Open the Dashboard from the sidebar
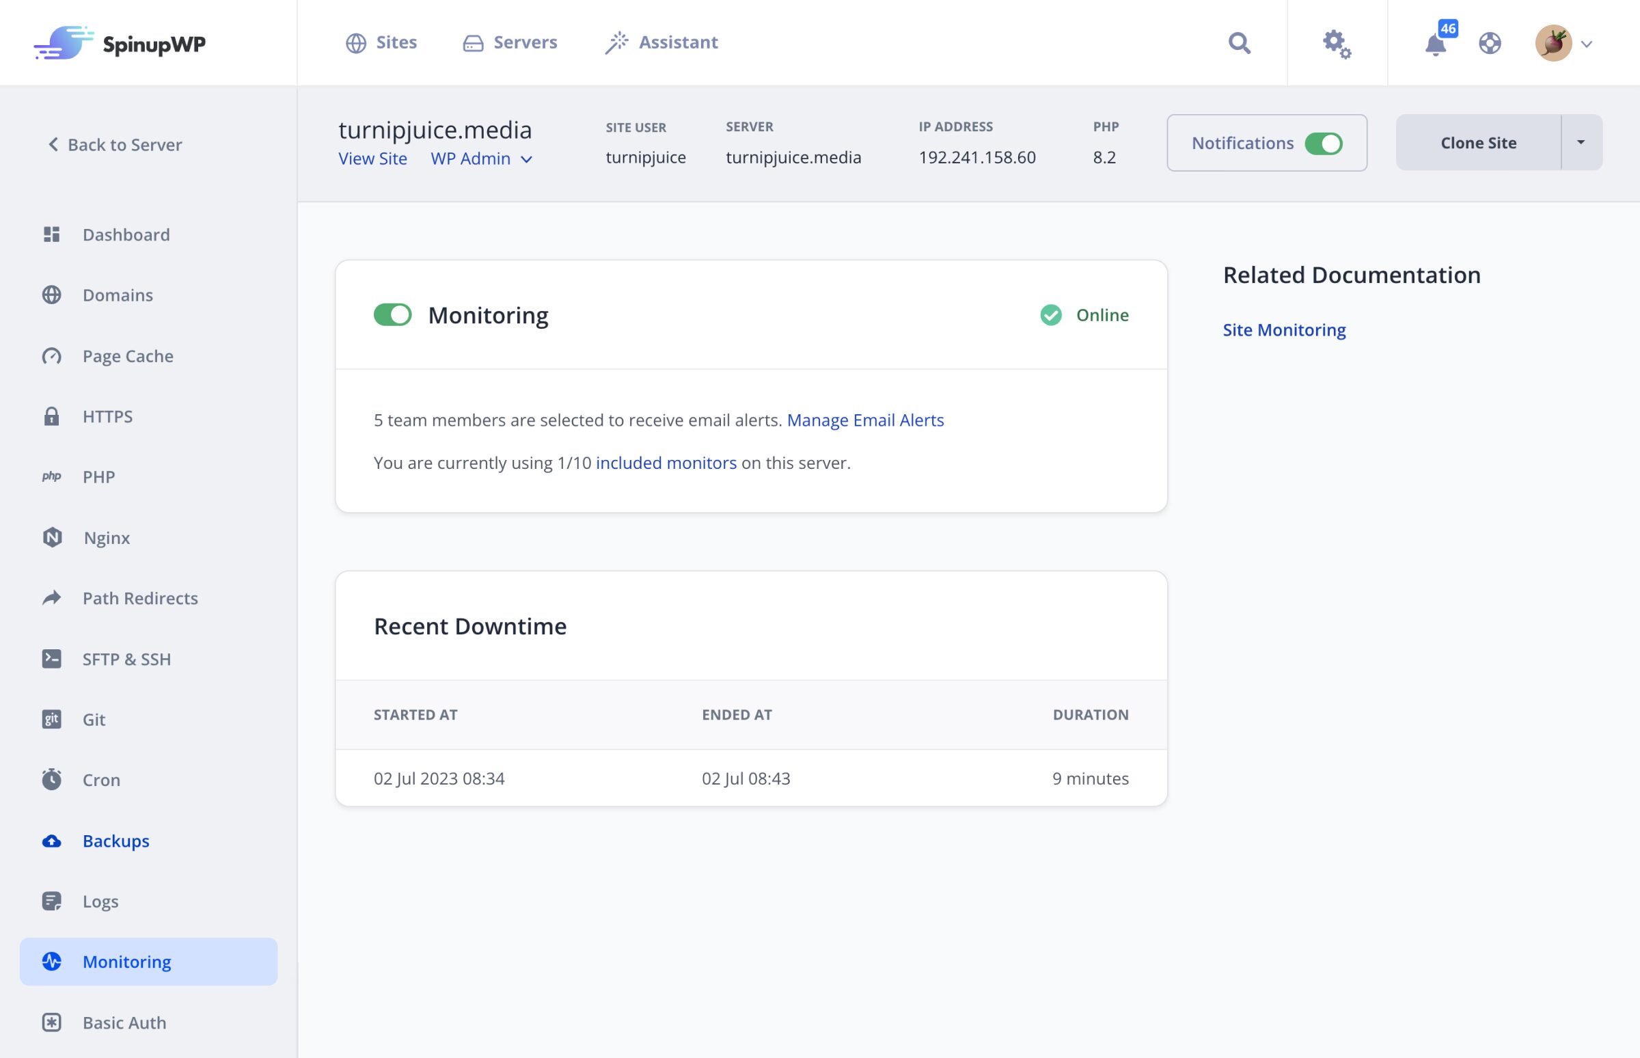 tap(126, 234)
